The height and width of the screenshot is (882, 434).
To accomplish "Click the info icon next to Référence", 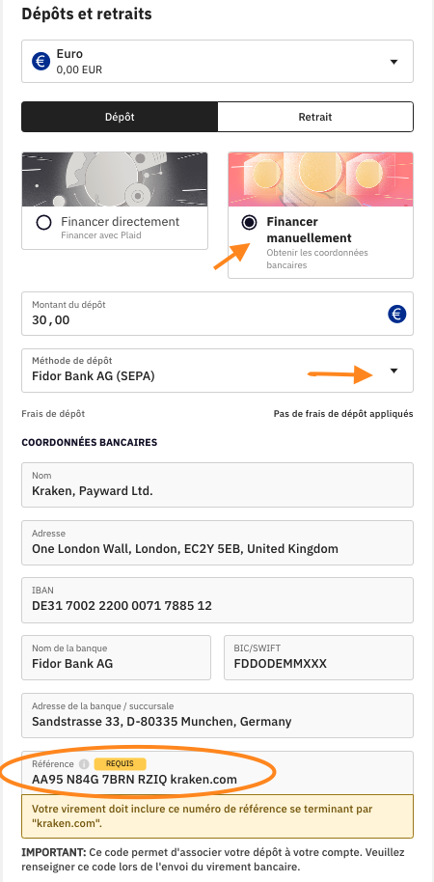I will [x=84, y=764].
